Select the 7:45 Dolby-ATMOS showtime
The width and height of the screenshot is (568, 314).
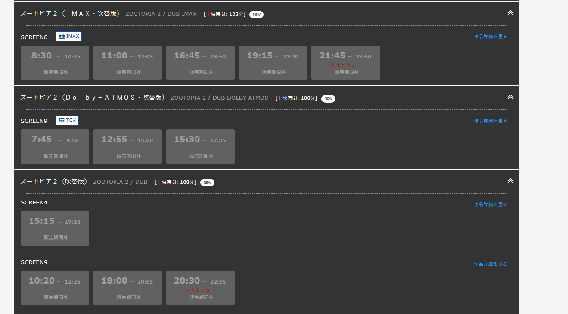pos(55,146)
